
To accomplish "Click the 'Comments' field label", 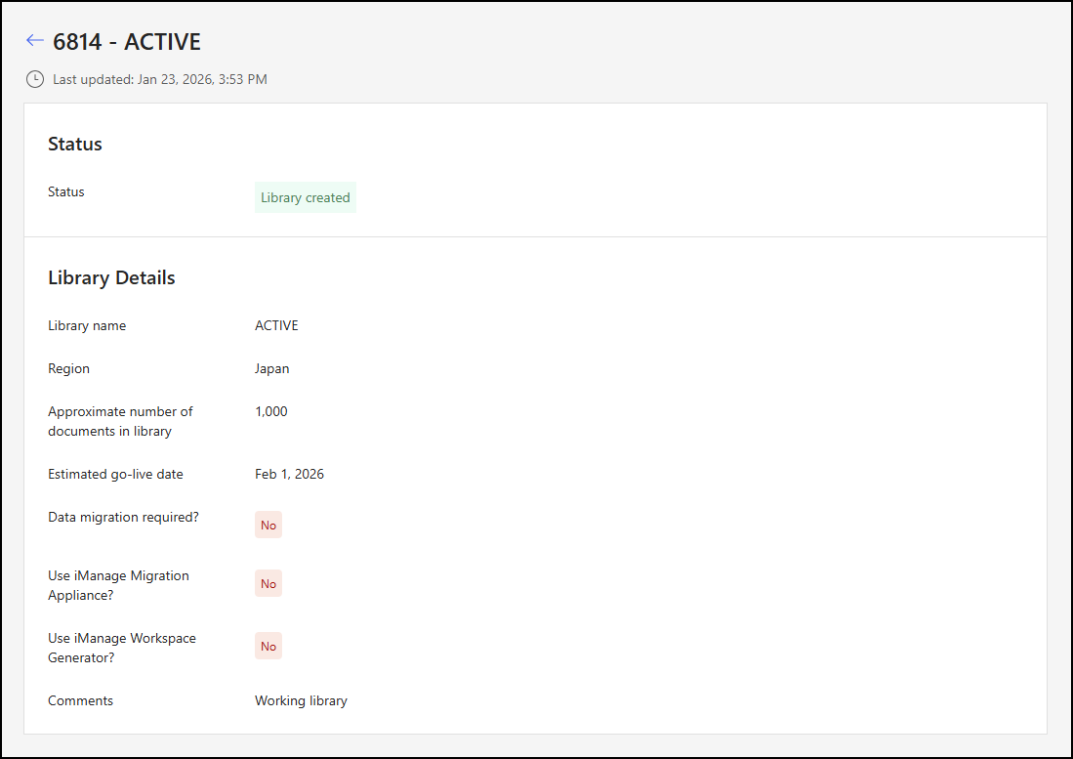I will (80, 700).
